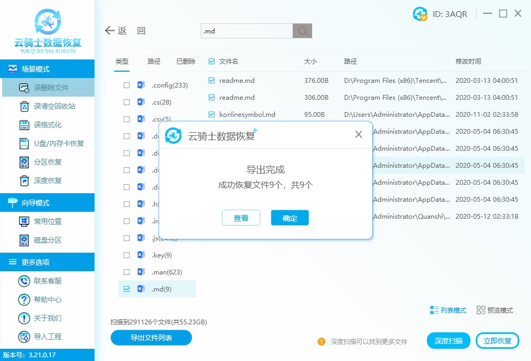Click the 向导模式 signpost icon
The width and height of the screenshot is (531, 361).
13,202
